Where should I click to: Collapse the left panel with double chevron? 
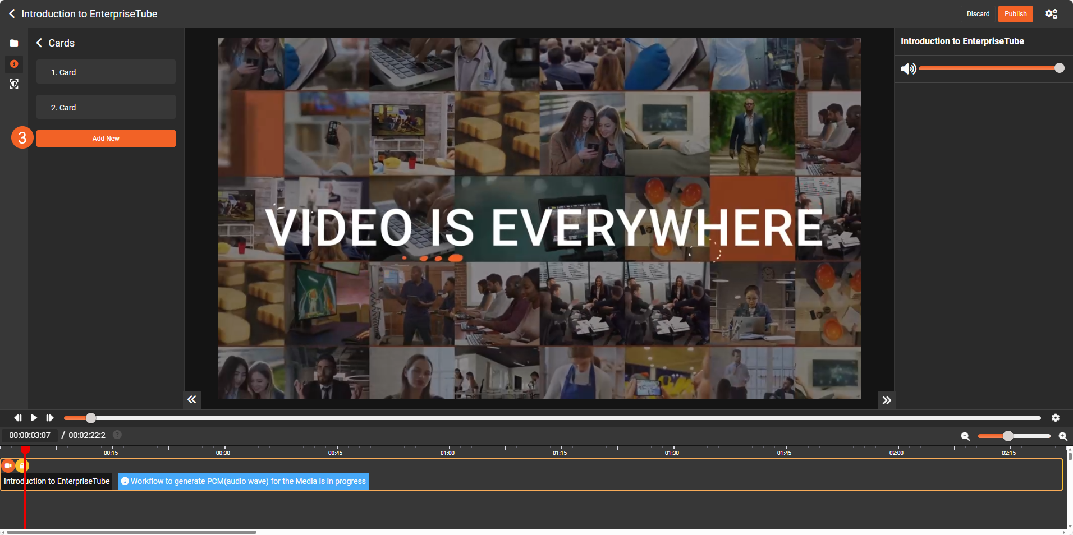click(192, 400)
